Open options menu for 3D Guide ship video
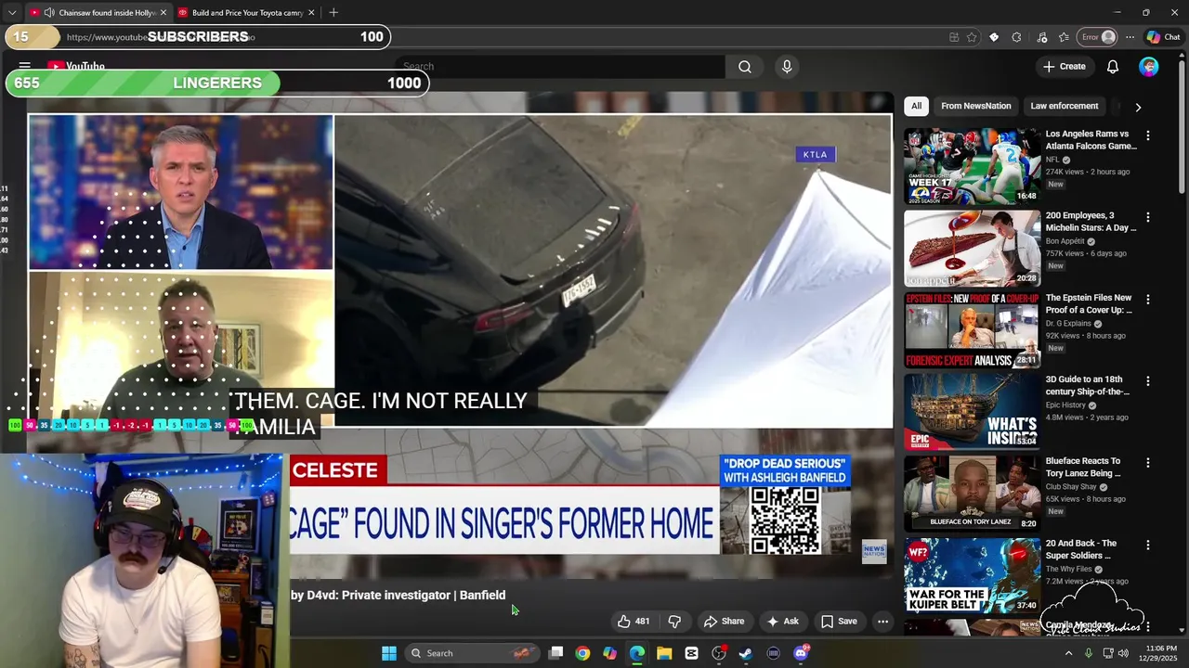Image resolution: width=1189 pixels, height=668 pixels. click(1147, 381)
